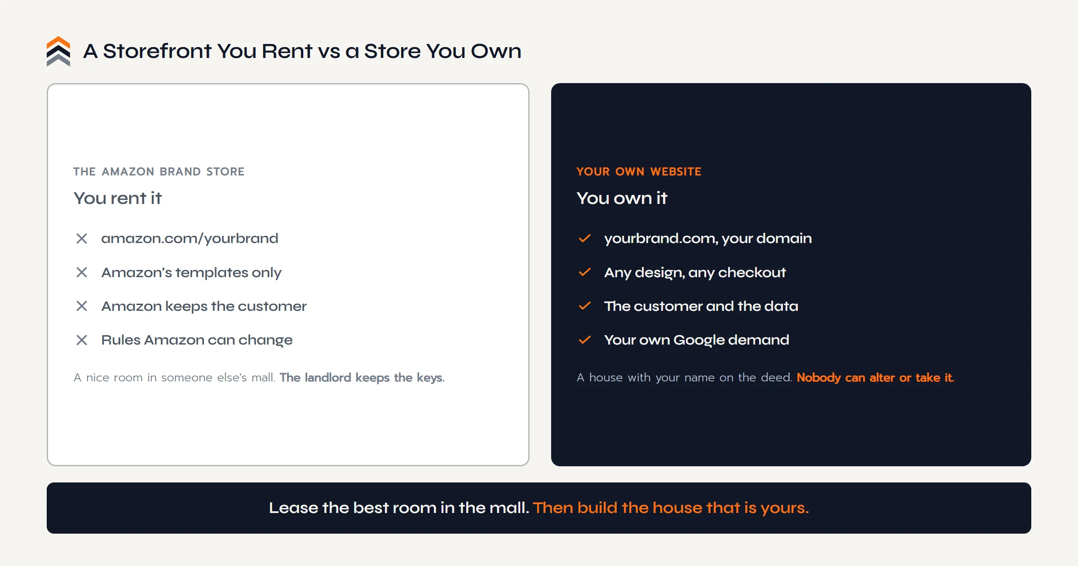The width and height of the screenshot is (1078, 566).
Task: Click the 'Your own Google demand' text
Action: click(x=697, y=340)
